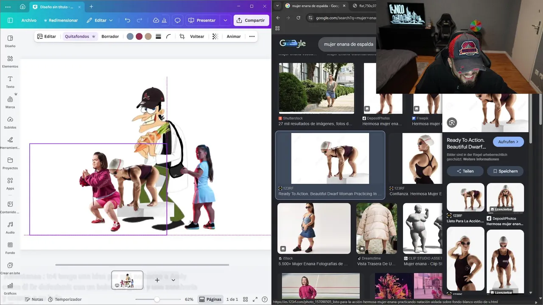This screenshot has height=305, width=543.
Task: Open the Chrome tab search dropdown arrow
Action: coord(277,6)
